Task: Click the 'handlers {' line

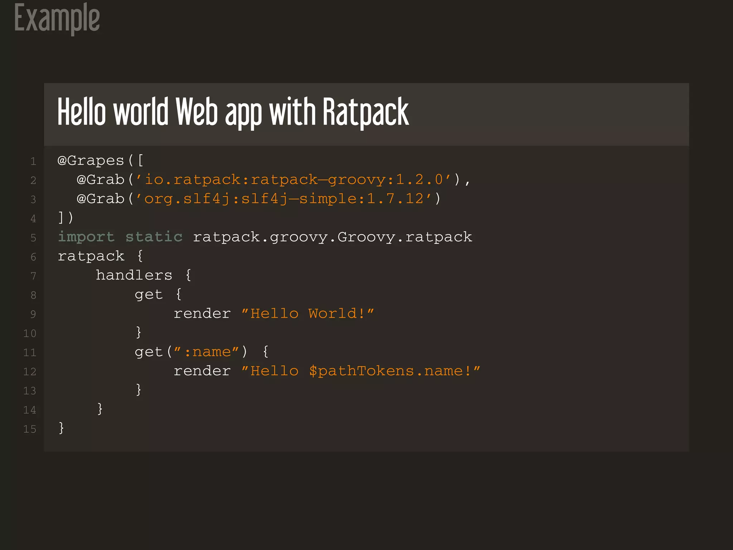Action: [x=144, y=275]
